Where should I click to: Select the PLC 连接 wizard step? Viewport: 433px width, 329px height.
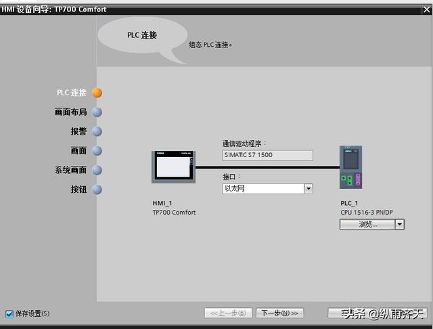pyautogui.click(x=72, y=93)
